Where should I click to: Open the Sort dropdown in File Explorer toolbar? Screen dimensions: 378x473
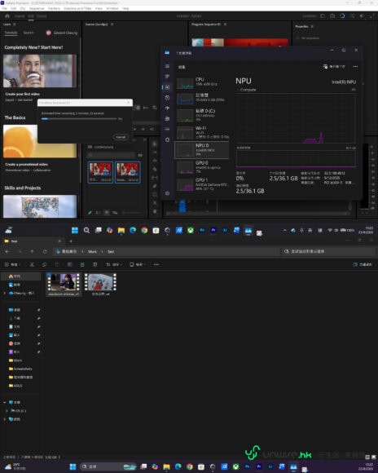(x=114, y=264)
